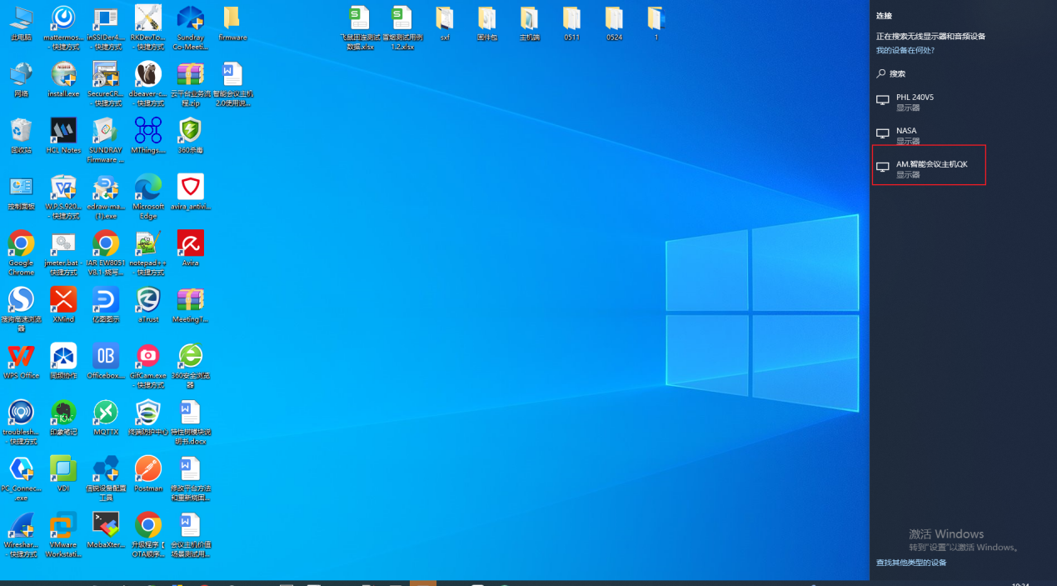Screen dimensions: 1057x586
Task: Choose the NASA wireless display
Action: pos(906,134)
